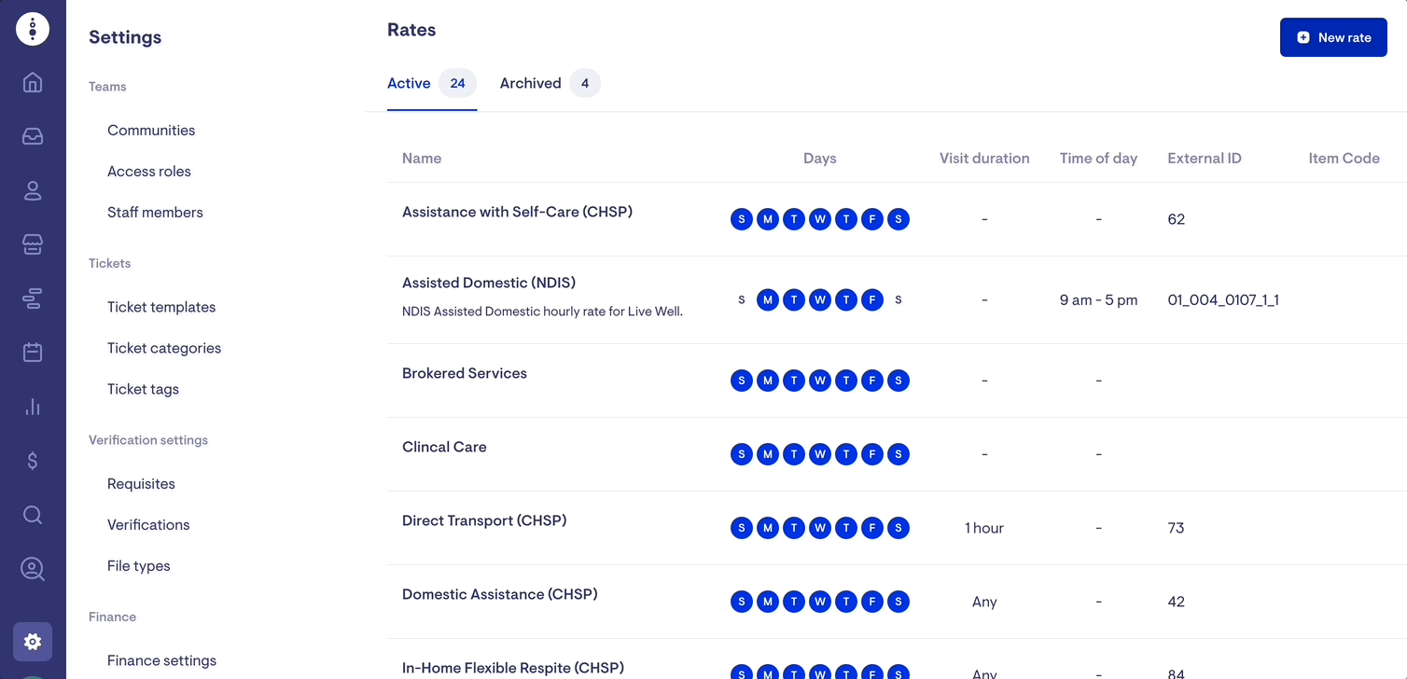1407x679 pixels.
Task: Open Staff members settings
Action: coord(155,213)
